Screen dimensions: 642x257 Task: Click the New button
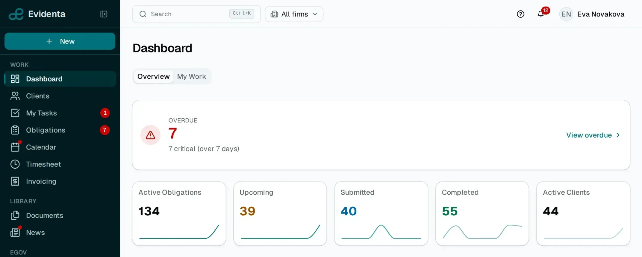point(60,41)
